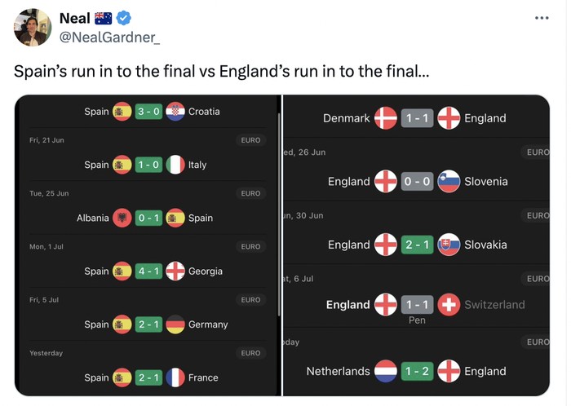Click the Germany flag icon
The height and width of the screenshot is (406, 571).
pyautogui.click(x=175, y=324)
